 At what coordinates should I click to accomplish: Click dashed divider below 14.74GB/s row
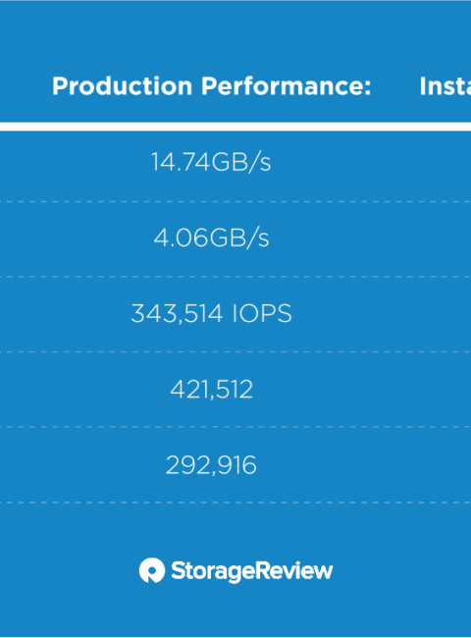235,201
